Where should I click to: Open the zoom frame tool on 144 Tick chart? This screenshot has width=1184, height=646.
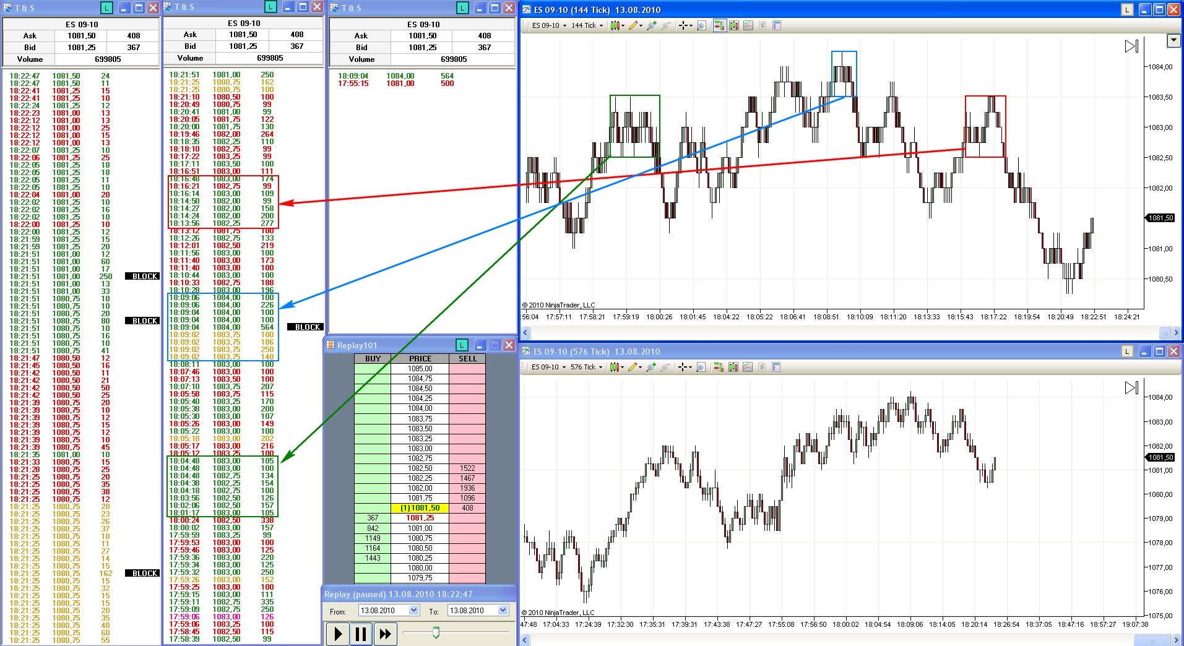[x=701, y=25]
